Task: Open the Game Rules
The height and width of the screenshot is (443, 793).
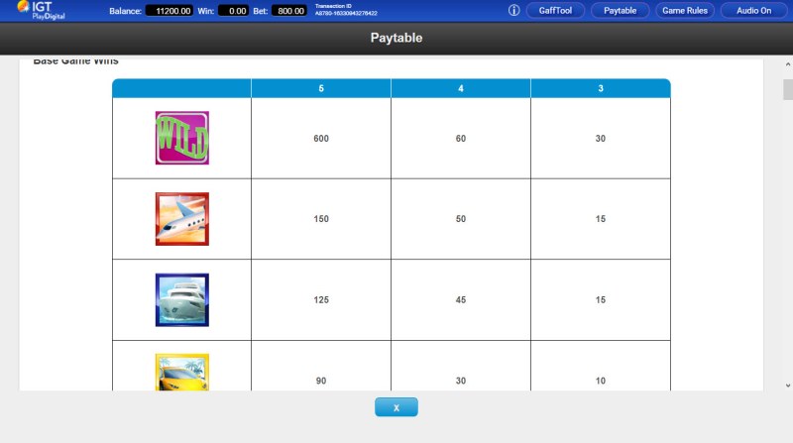Action: coord(685,11)
